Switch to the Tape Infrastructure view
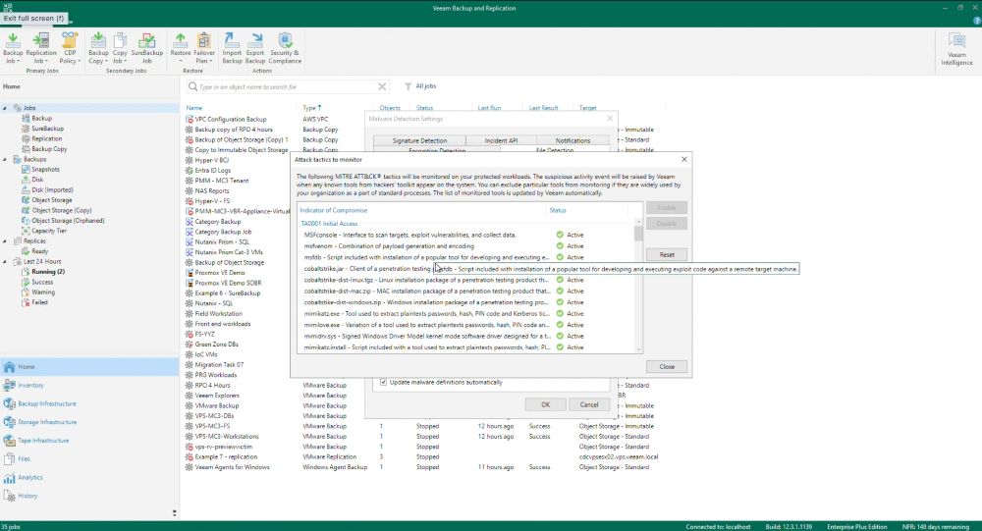The height and width of the screenshot is (531, 982). [x=42, y=440]
